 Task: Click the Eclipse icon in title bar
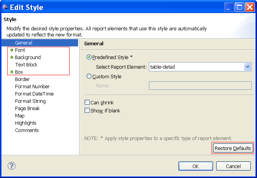tap(5, 7)
